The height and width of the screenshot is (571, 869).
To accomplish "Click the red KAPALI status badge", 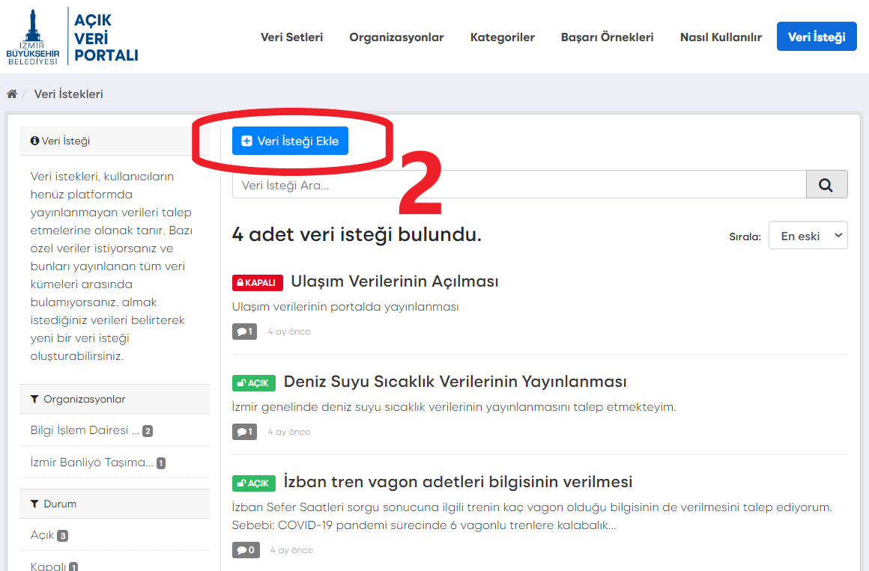I will tap(258, 283).
